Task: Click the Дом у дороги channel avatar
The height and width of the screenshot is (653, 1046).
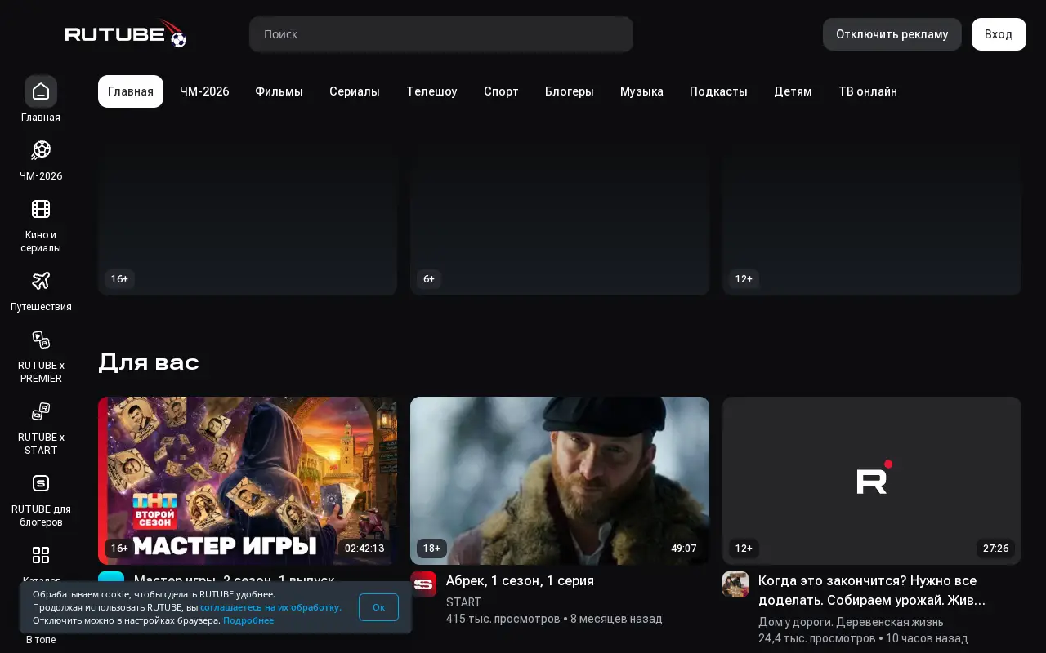Action: pyautogui.click(x=735, y=584)
